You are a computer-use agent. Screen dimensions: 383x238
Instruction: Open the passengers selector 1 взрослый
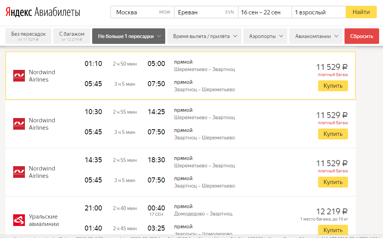coord(319,12)
